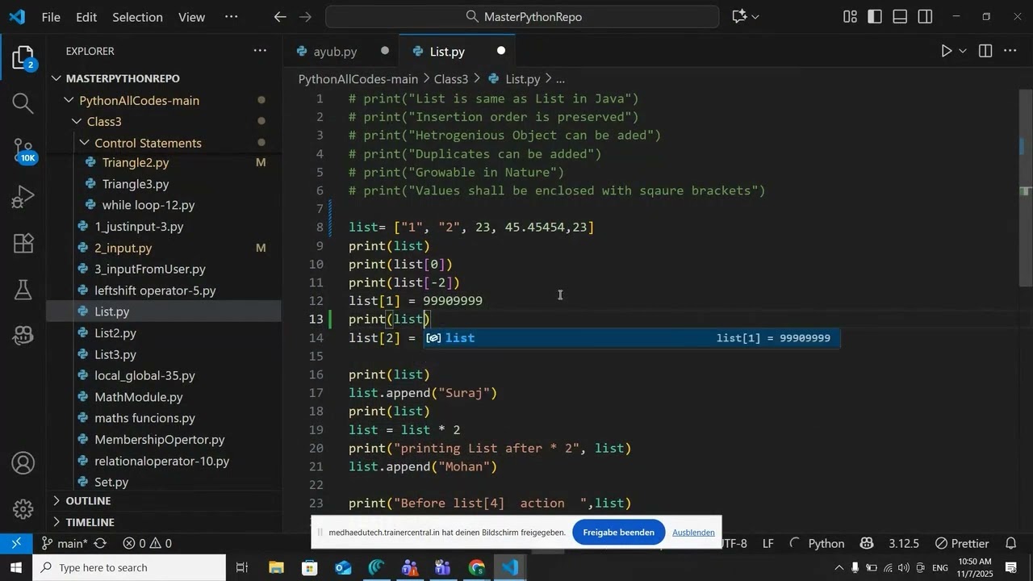Toggle the bottom Panel visibility
Image resolution: width=1033 pixels, height=581 pixels.
901,16
